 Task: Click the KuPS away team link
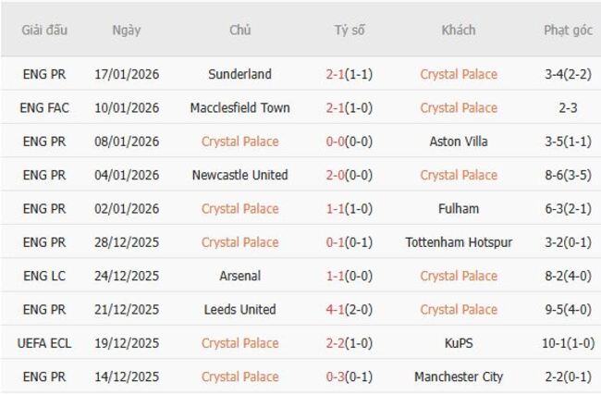(x=458, y=343)
